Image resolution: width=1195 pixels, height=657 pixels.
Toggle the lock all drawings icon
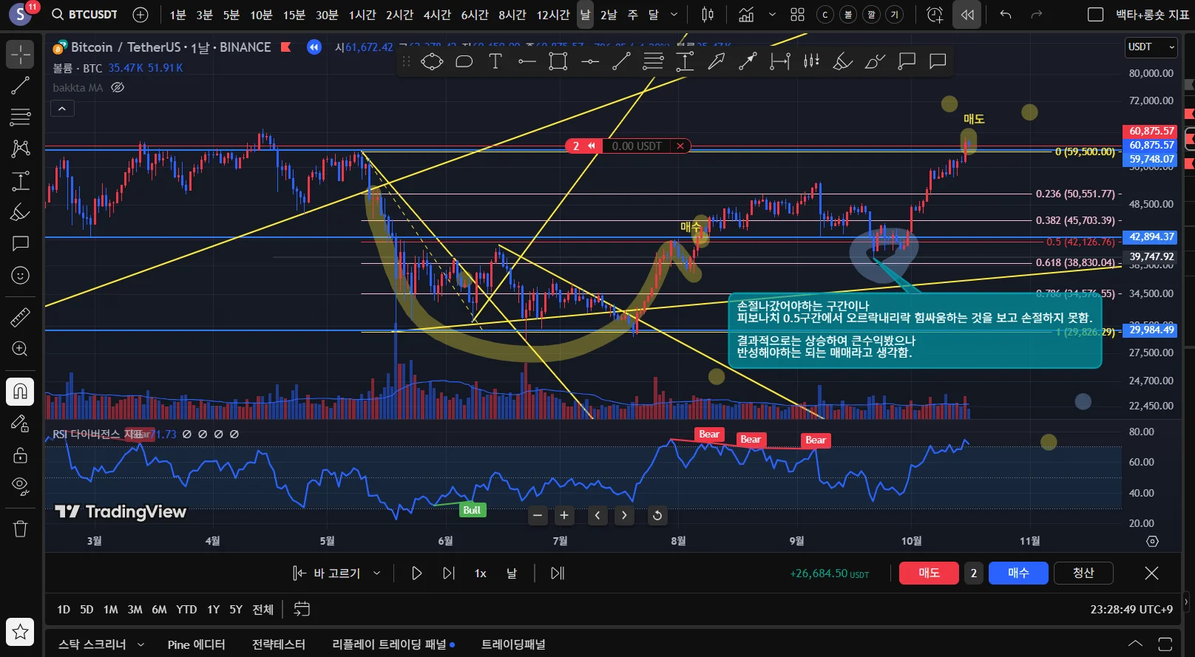coord(20,455)
